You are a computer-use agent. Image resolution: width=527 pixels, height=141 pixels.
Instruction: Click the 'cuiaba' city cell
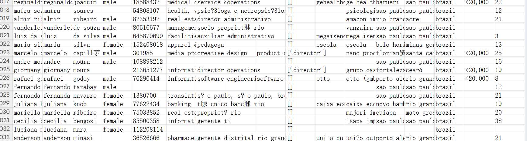[390, 112]
